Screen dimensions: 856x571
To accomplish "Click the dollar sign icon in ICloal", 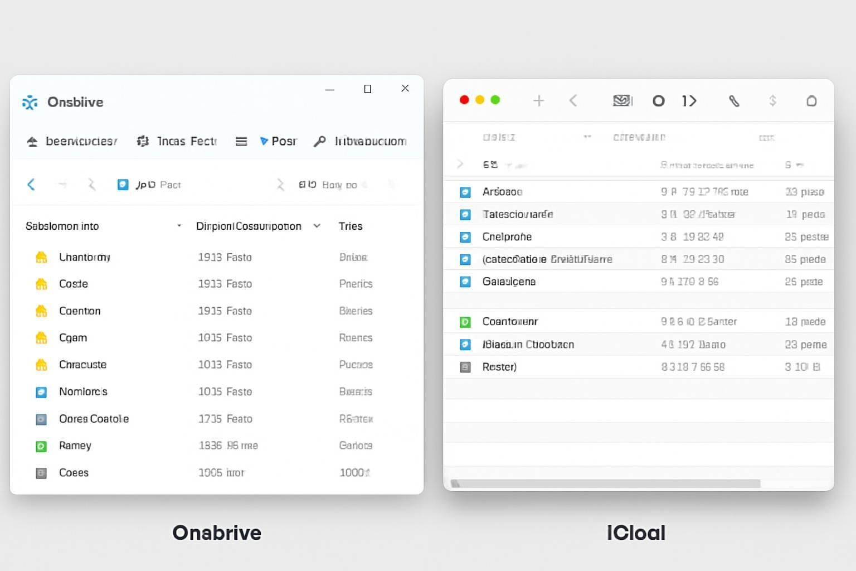I will coord(772,101).
